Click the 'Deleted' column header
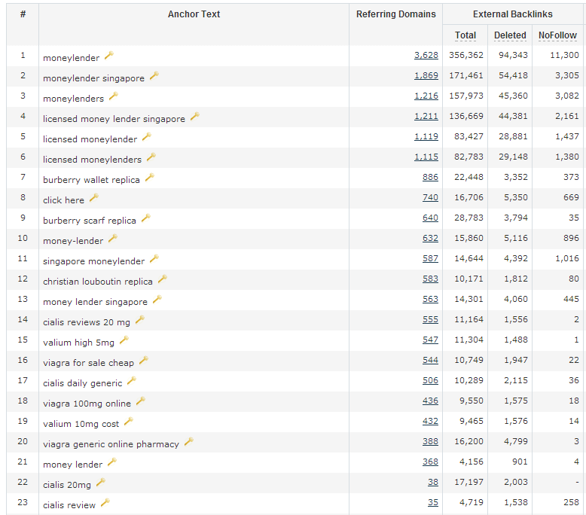The image size is (586, 515). coord(510,35)
